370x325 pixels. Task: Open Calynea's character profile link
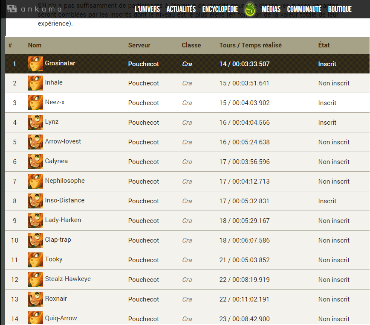(56, 161)
